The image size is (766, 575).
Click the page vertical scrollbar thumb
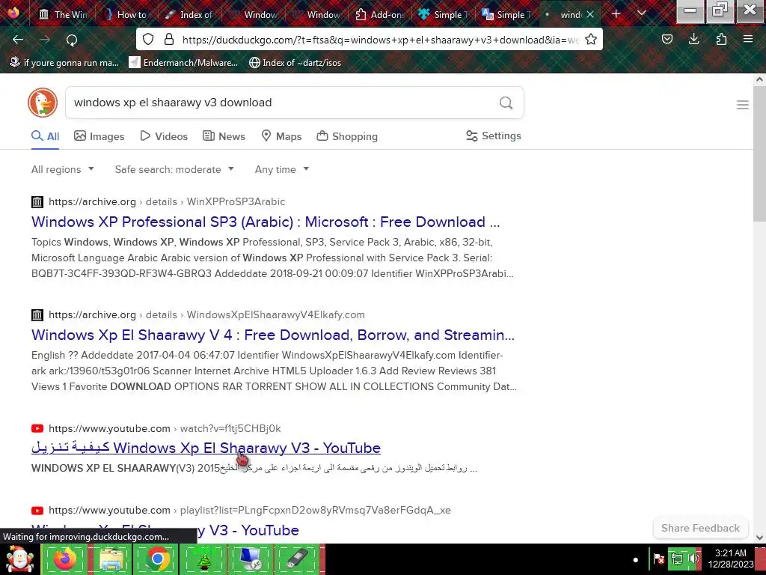(x=759, y=153)
